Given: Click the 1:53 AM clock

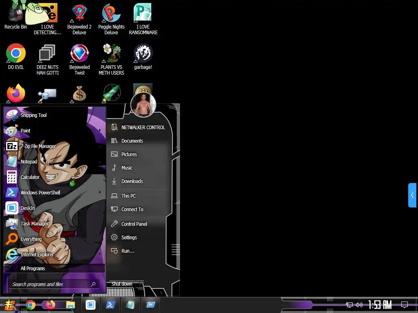Looking at the screenshot, I should (380, 305).
